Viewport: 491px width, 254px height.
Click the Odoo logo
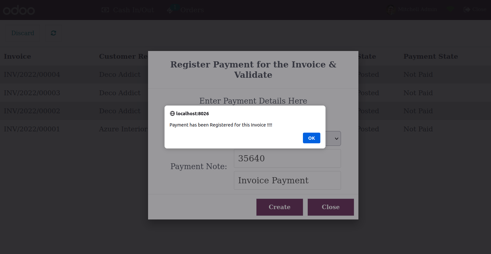click(x=19, y=10)
